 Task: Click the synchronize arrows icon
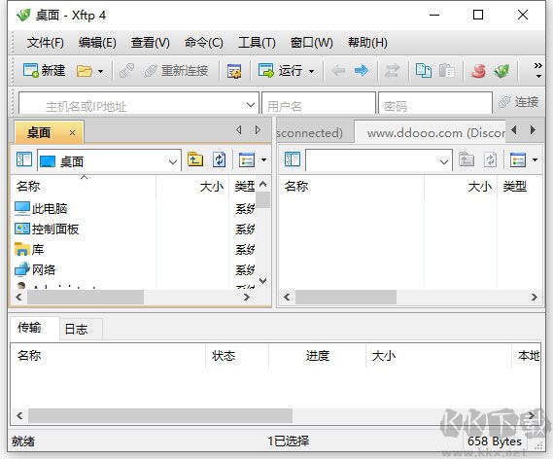click(x=393, y=71)
